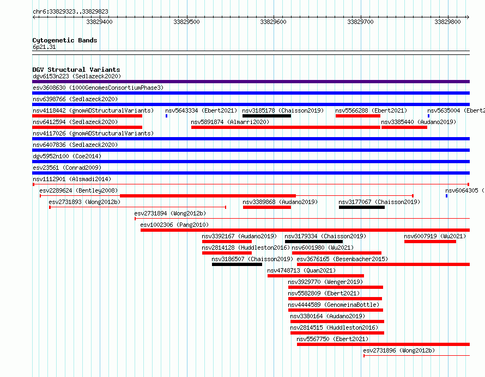Open nsv4118442 (gnomADStructuralVariants) entry
The image size is (485, 377).
(x=93, y=110)
